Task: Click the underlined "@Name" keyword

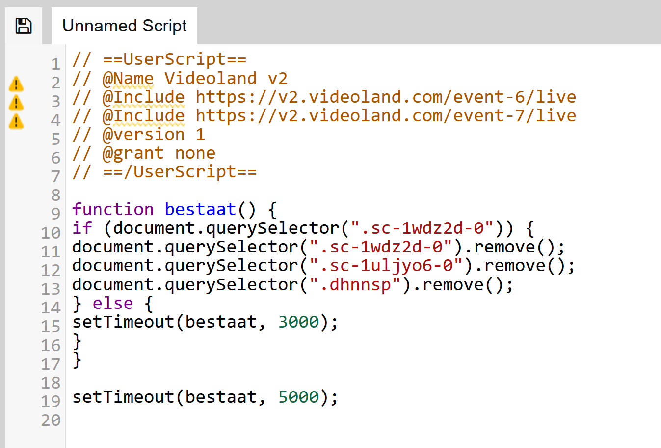Action: (x=128, y=78)
